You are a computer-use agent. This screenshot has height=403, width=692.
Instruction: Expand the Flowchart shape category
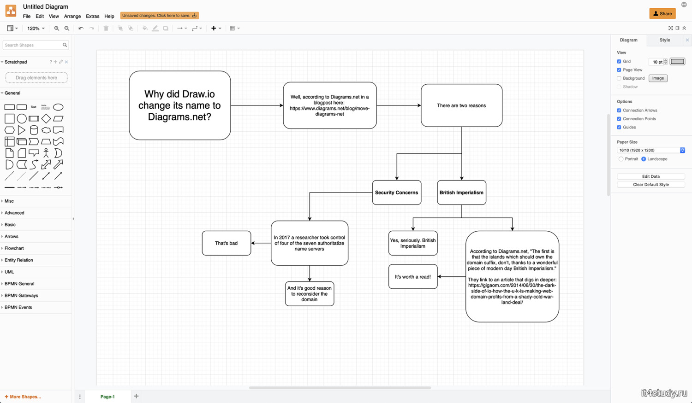pyautogui.click(x=14, y=248)
